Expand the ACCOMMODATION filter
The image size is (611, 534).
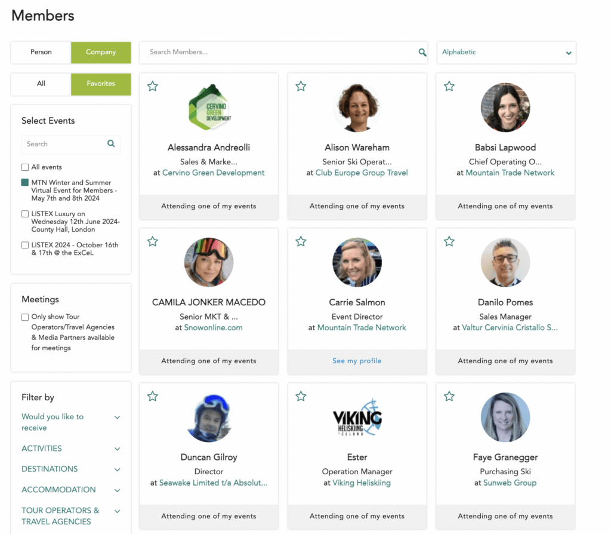(x=70, y=490)
